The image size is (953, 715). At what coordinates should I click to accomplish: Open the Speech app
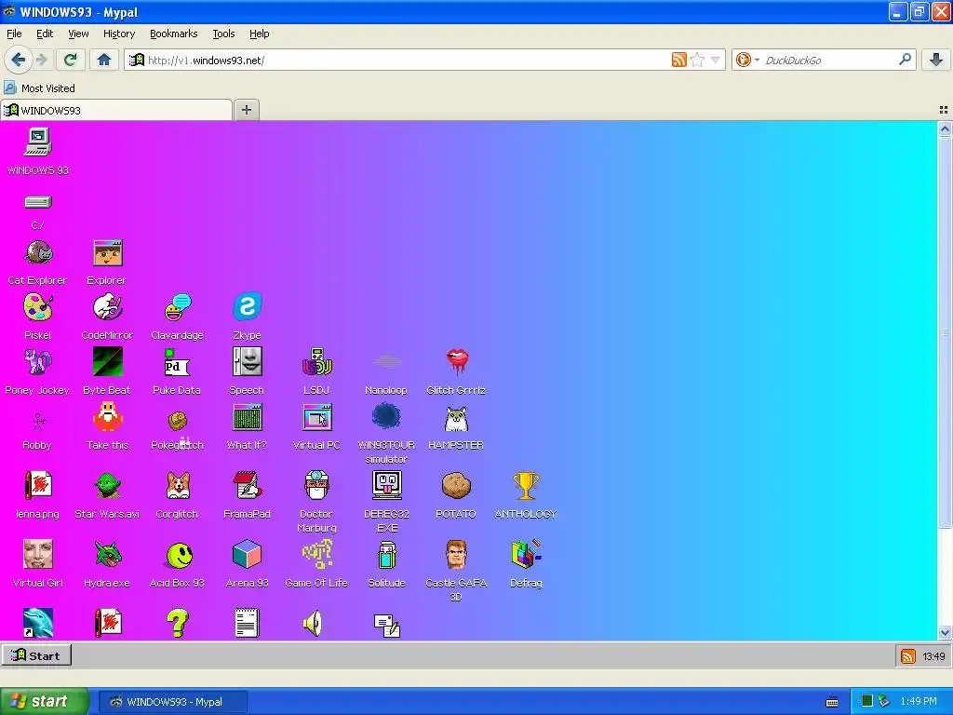[247, 371]
